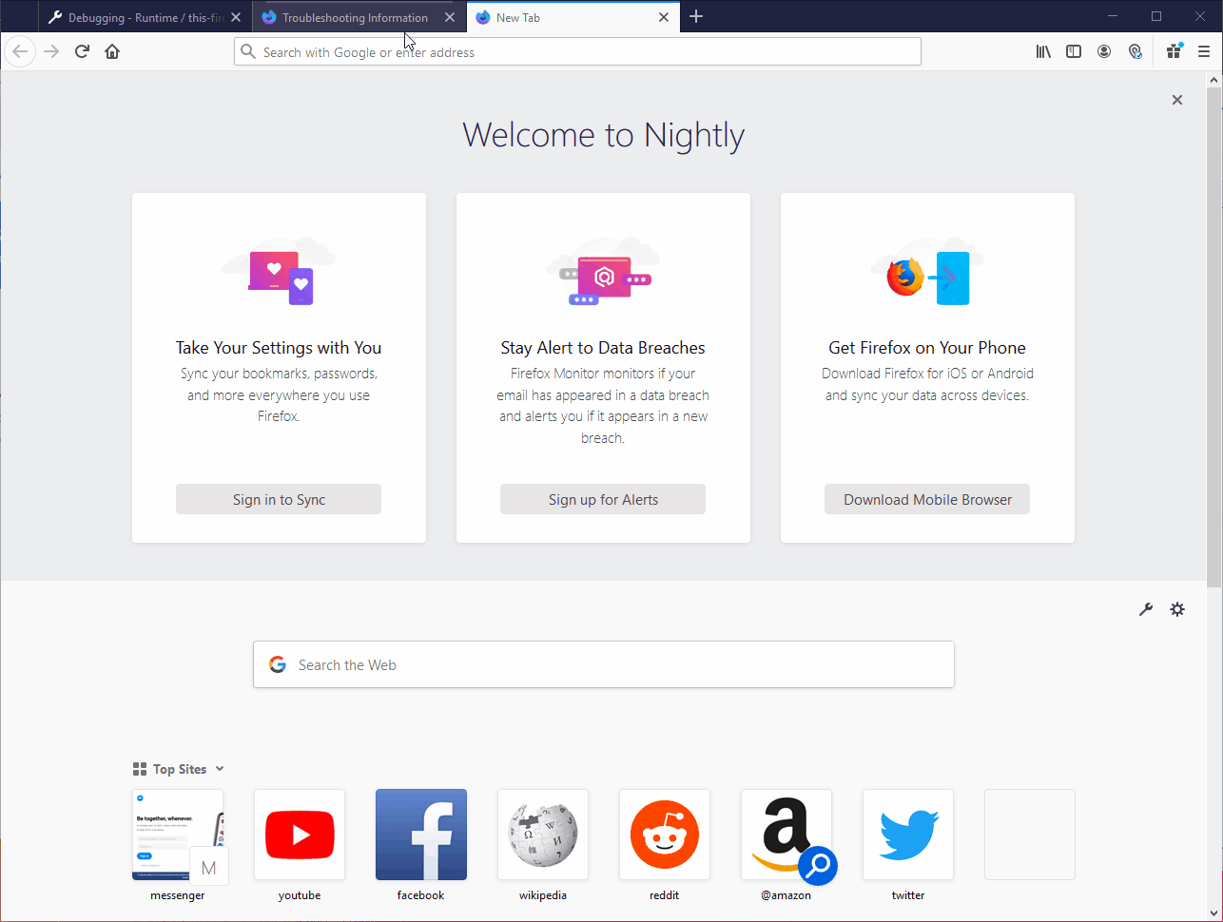Open the messenger top site tile
This screenshot has height=922, width=1223.
tap(178, 835)
